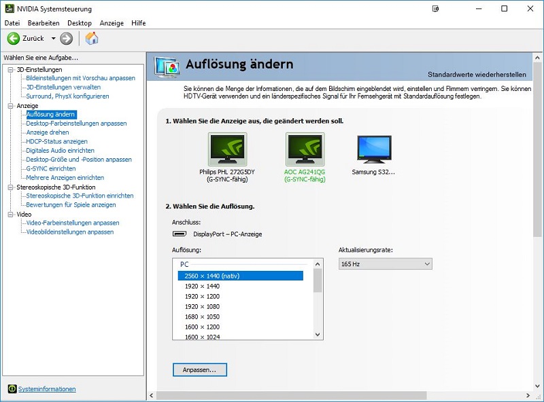Select the AOC AG241QG monitor
Image resolution: width=544 pixels, height=402 pixels.
(x=305, y=158)
